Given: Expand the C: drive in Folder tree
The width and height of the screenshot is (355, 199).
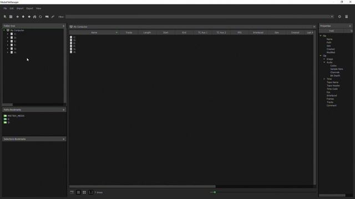Looking at the screenshot, I should (x=8, y=34).
